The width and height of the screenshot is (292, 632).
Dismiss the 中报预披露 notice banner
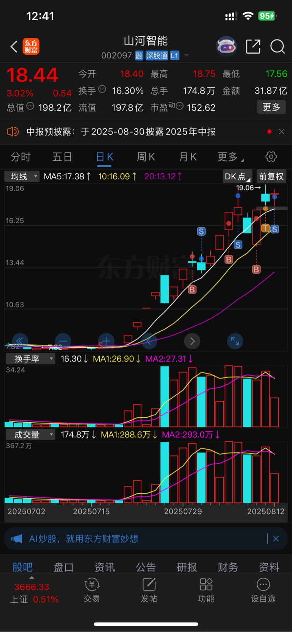(282, 131)
